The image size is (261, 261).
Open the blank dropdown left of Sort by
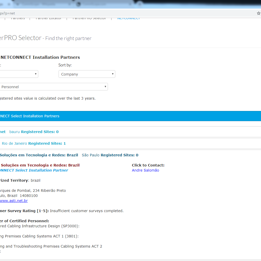tap(19, 74)
